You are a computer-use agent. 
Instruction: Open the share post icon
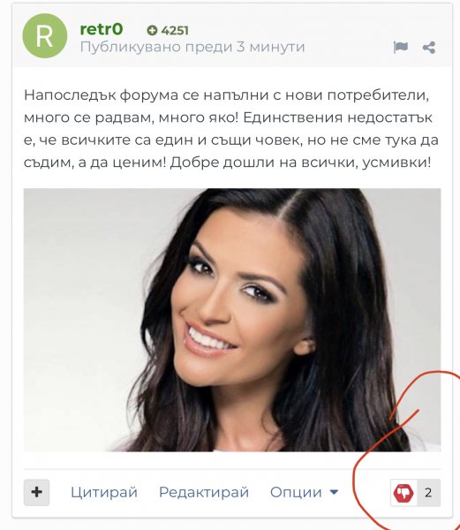point(429,48)
